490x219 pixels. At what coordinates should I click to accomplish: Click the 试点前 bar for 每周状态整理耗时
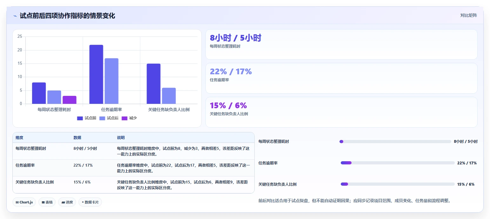(x=39, y=93)
